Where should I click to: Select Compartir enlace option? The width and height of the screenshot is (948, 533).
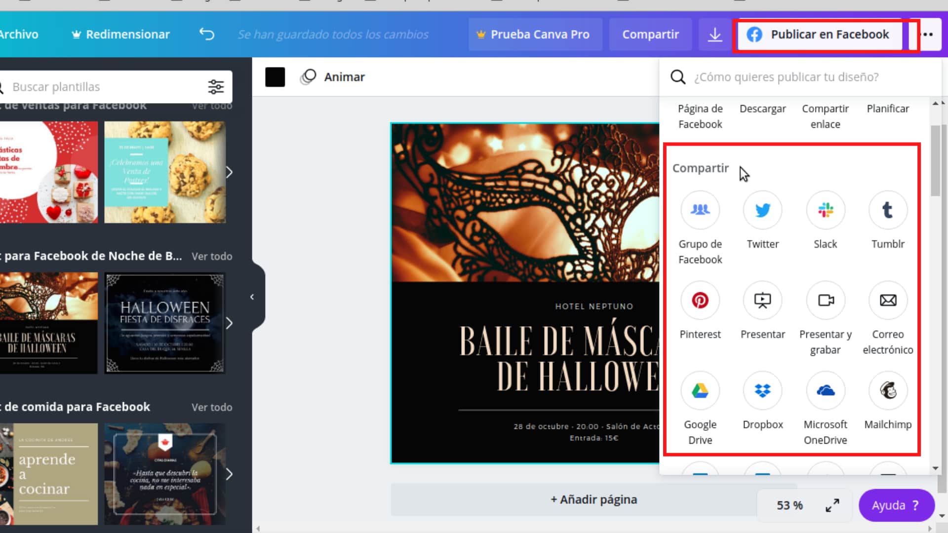pyautogui.click(x=826, y=116)
